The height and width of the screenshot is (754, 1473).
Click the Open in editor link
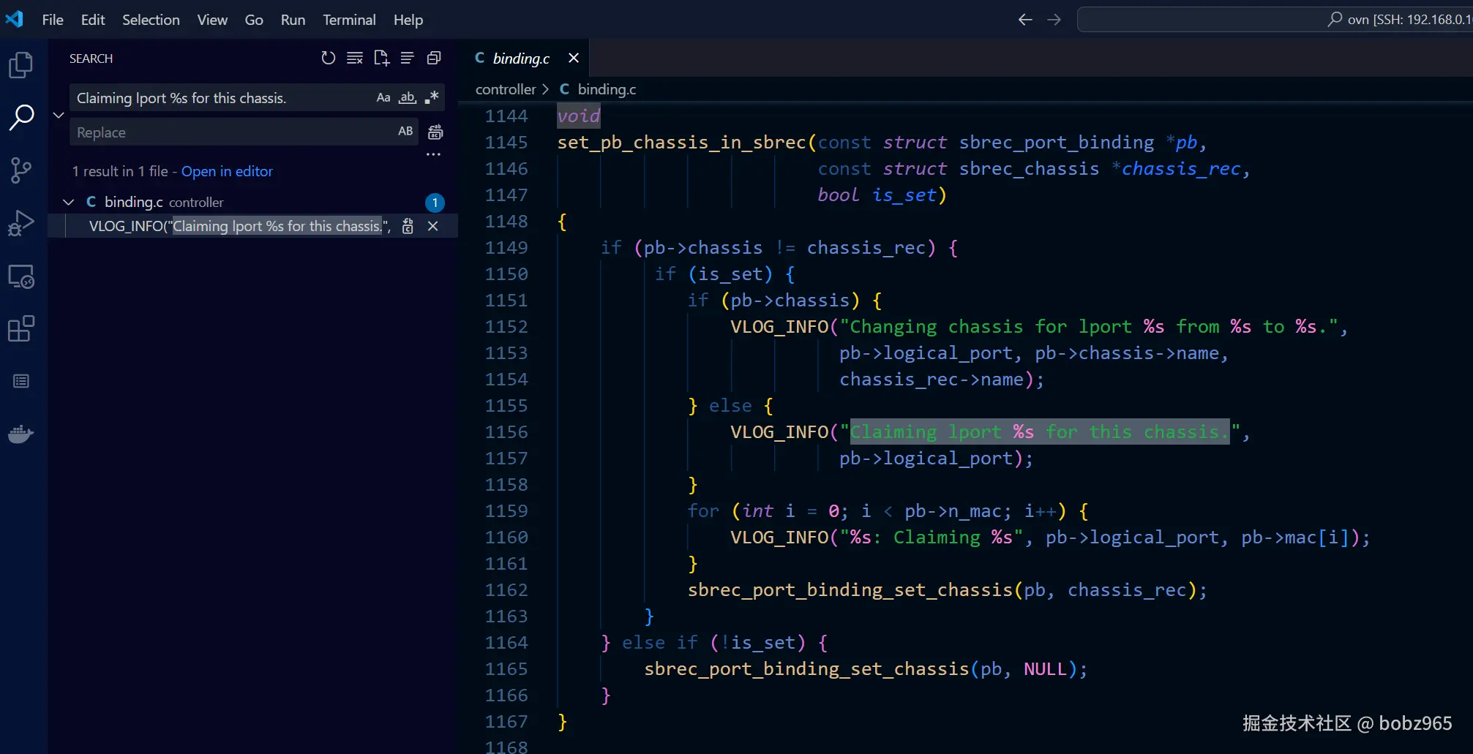pyautogui.click(x=227, y=171)
